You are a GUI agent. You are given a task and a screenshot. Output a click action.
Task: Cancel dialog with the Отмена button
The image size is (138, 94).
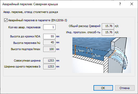pyautogui.click(x=125, y=88)
